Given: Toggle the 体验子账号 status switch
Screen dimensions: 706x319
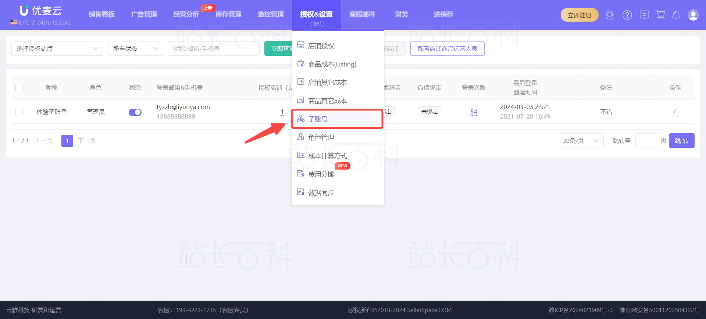Looking at the screenshot, I should [135, 112].
